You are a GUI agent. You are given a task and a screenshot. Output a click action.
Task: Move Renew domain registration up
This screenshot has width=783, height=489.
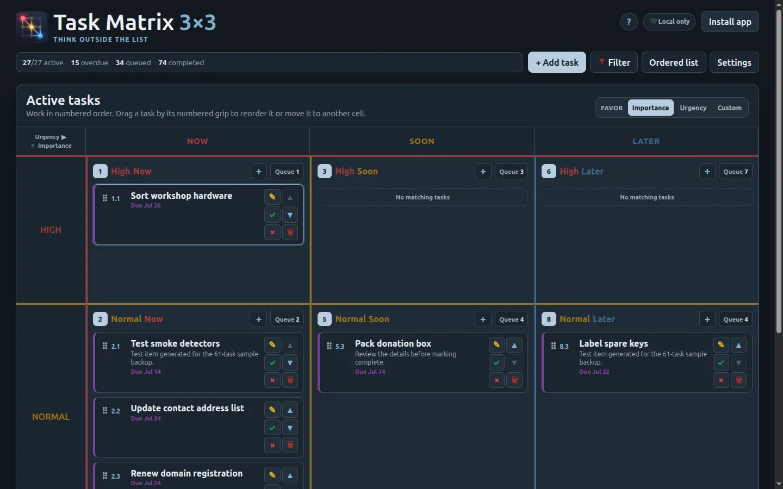point(290,475)
